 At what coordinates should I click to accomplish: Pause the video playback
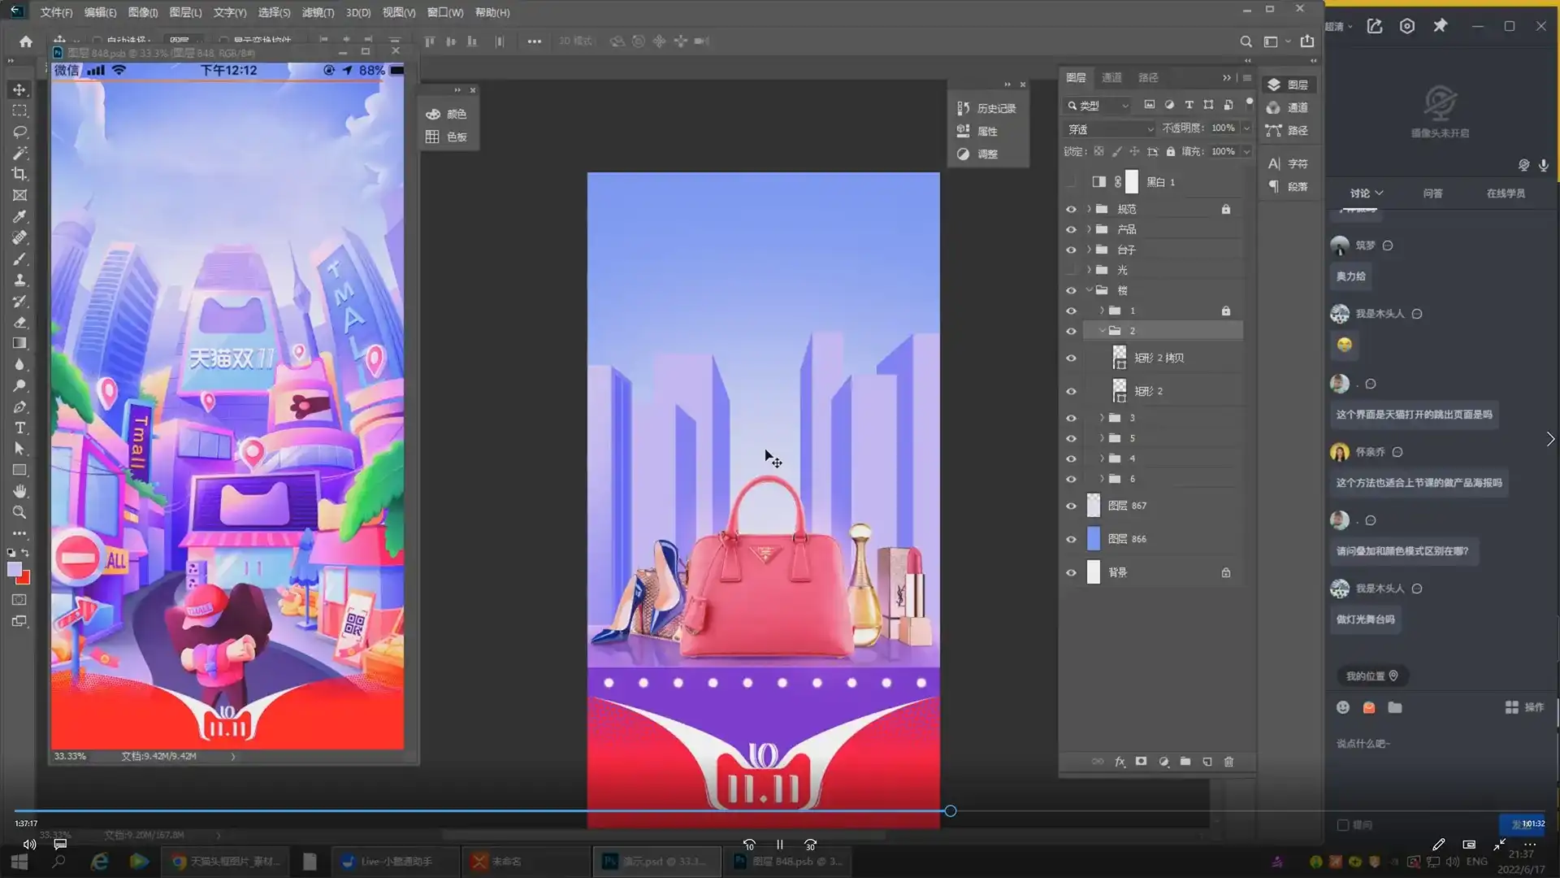(780, 845)
